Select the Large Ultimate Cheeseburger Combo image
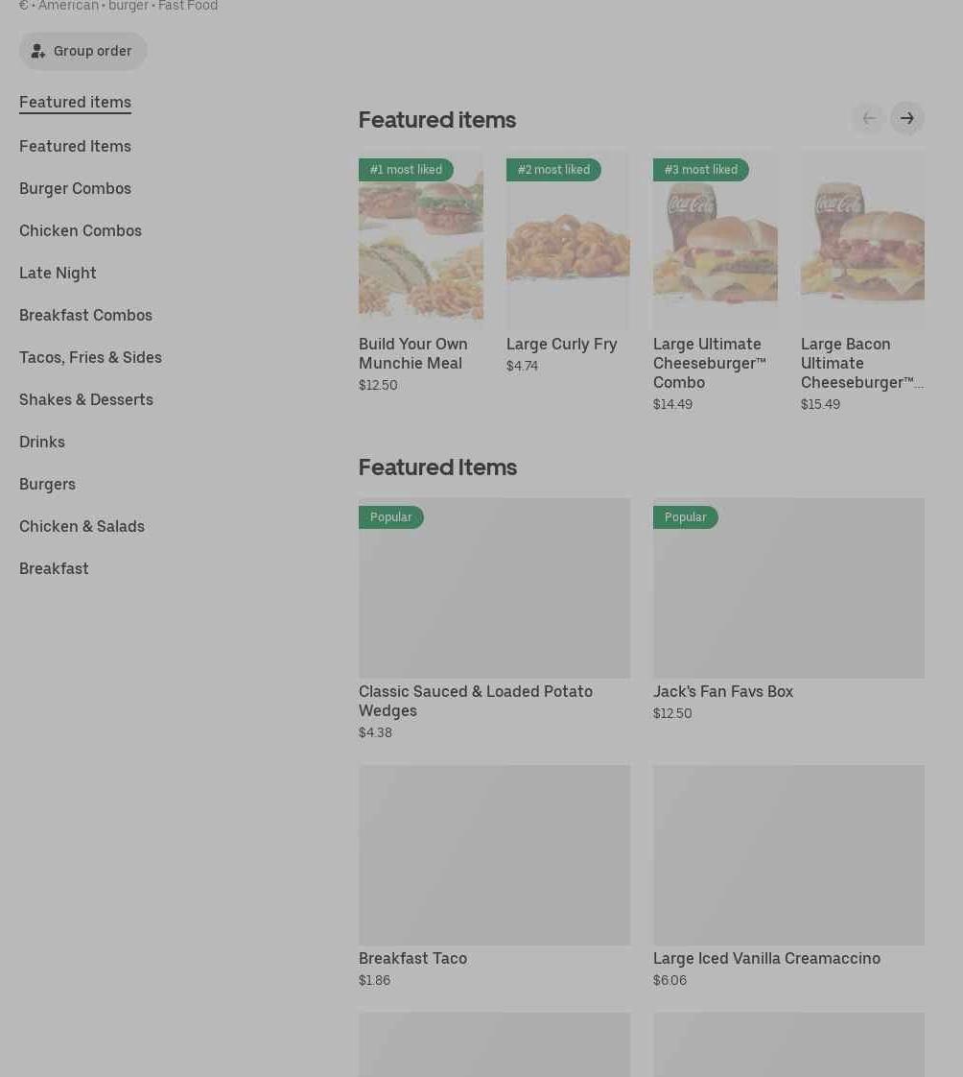The width and height of the screenshot is (963, 1077). (x=715, y=240)
